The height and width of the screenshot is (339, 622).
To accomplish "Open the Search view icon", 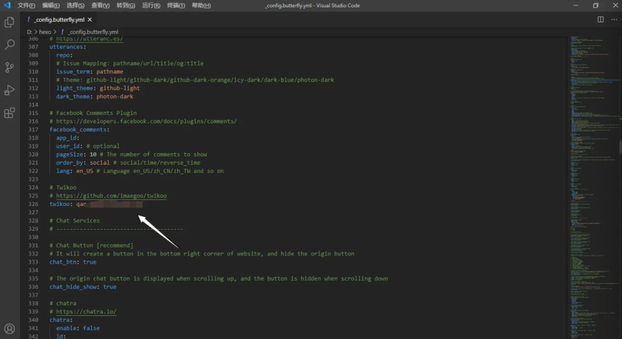I will click(x=9, y=45).
